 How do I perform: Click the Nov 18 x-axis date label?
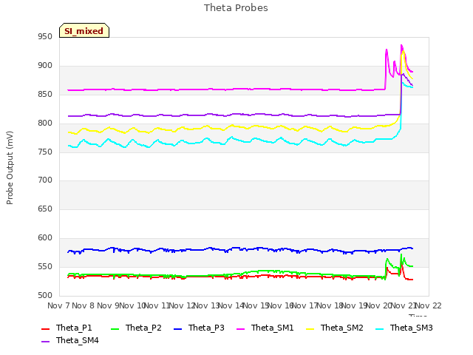(330, 305)
